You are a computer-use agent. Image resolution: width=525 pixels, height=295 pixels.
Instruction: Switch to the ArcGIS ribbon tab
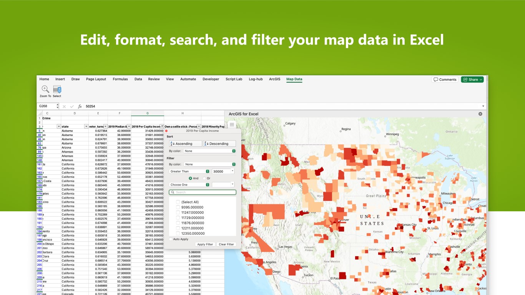274,79
